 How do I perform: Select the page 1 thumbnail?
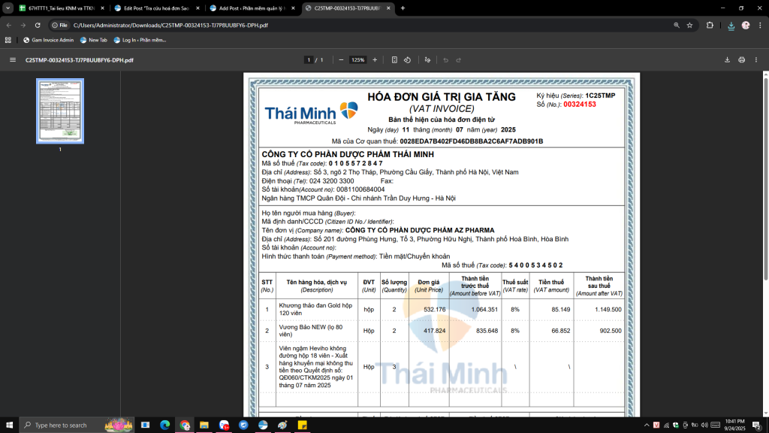point(60,111)
